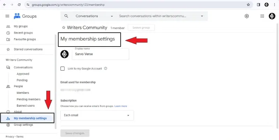
Task: Open the Learn more link
Action: 121,106
